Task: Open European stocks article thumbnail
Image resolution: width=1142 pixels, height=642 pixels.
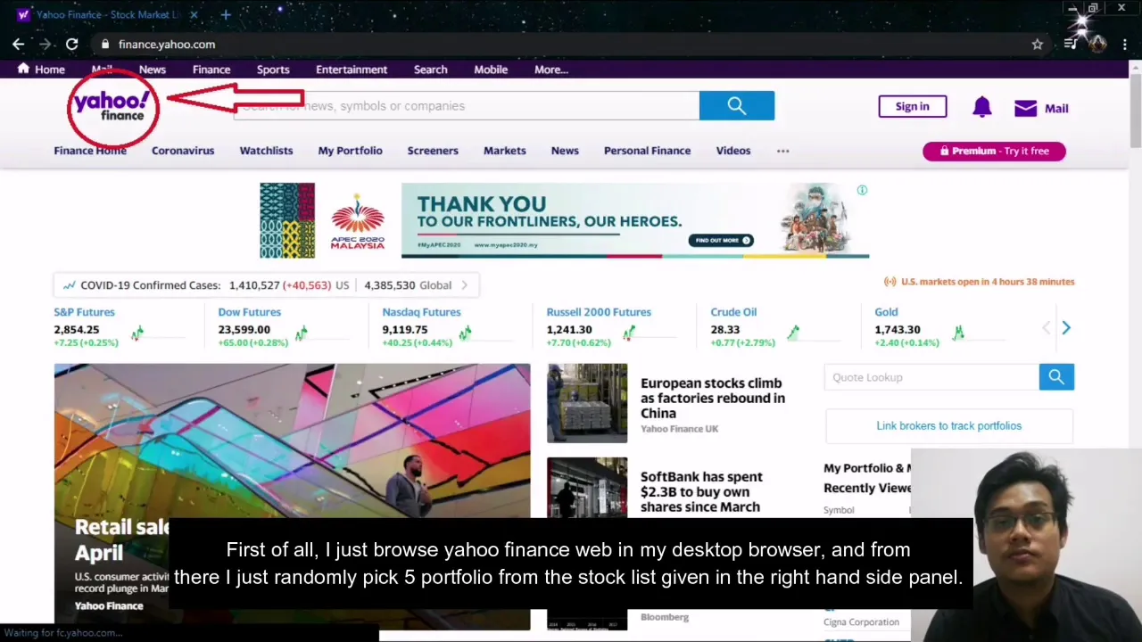Action: pyautogui.click(x=587, y=403)
